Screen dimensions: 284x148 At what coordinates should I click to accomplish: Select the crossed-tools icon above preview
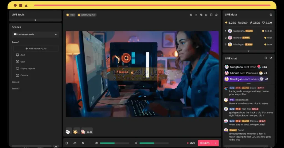(x=206, y=15)
